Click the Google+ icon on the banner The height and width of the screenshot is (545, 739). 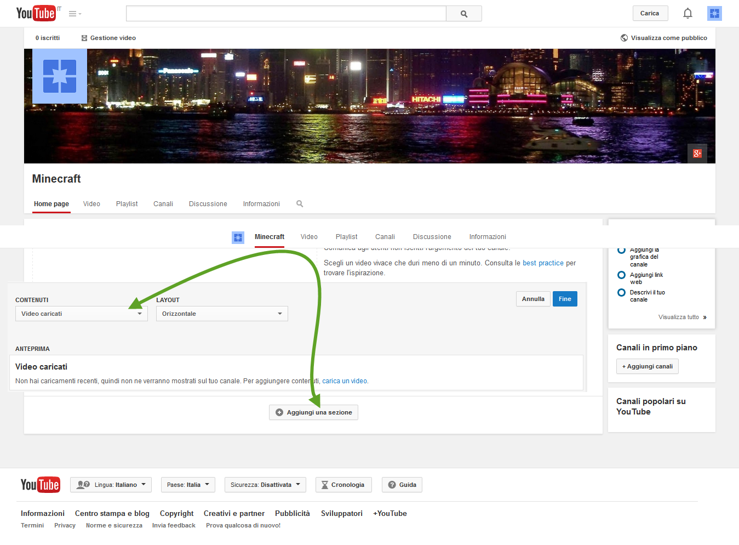[697, 154]
